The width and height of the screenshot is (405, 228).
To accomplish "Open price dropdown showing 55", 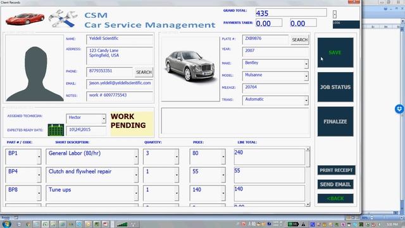I will click(223, 175).
